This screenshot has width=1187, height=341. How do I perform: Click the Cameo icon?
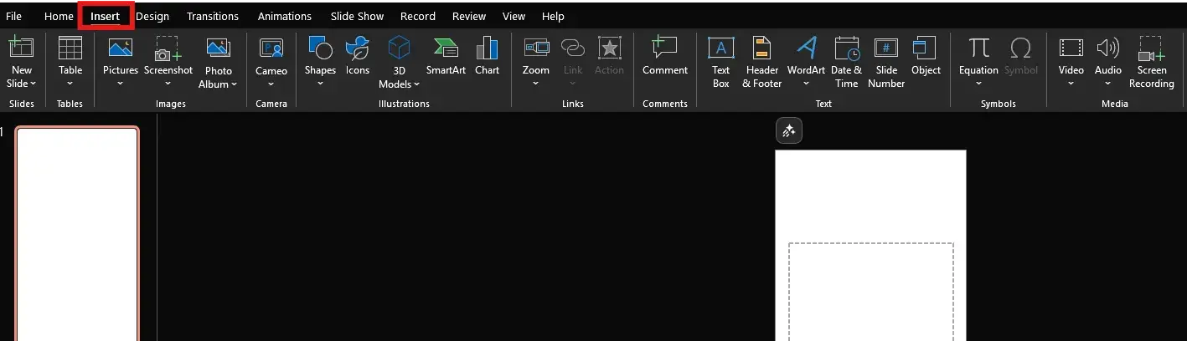(x=271, y=48)
